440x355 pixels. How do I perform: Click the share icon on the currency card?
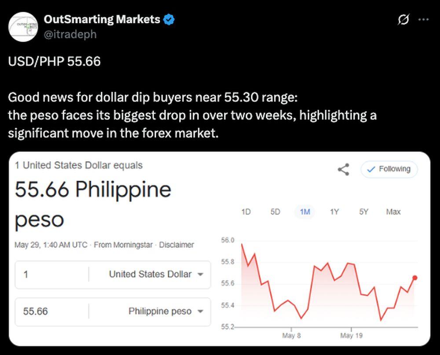point(343,169)
